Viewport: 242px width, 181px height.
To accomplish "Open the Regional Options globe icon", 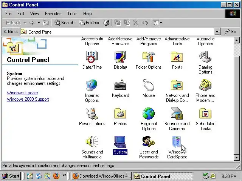I will coord(149,114).
